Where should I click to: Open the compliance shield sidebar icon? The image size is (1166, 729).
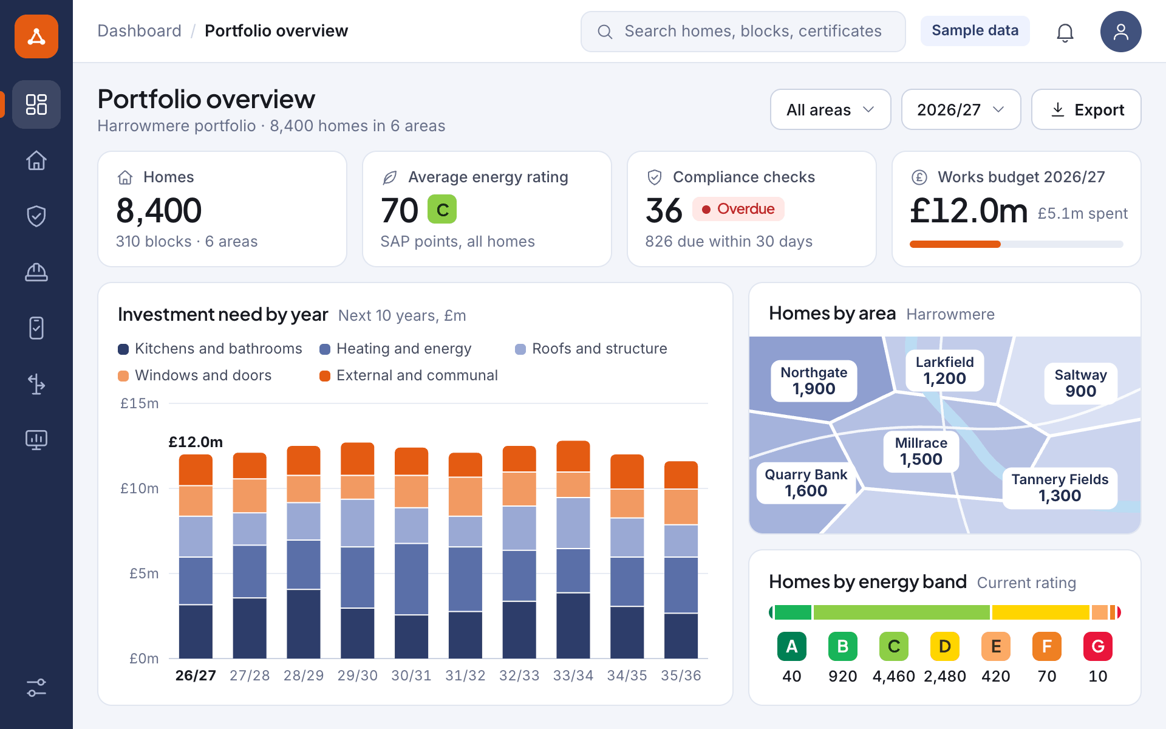36,216
